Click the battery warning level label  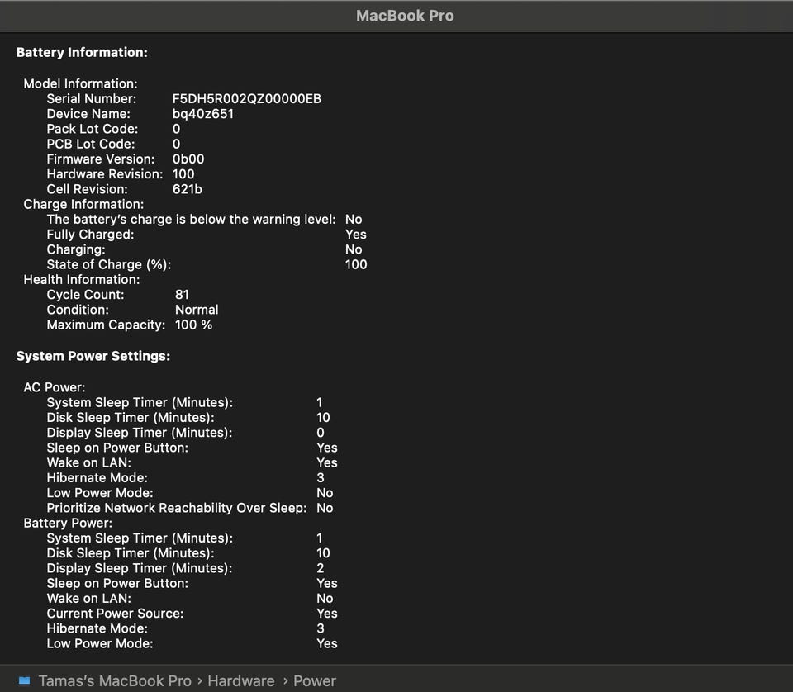(191, 220)
